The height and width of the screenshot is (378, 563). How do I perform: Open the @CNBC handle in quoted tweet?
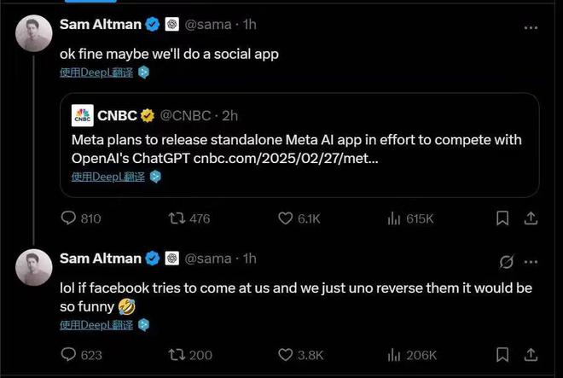pyautogui.click(x=185, y=114)
